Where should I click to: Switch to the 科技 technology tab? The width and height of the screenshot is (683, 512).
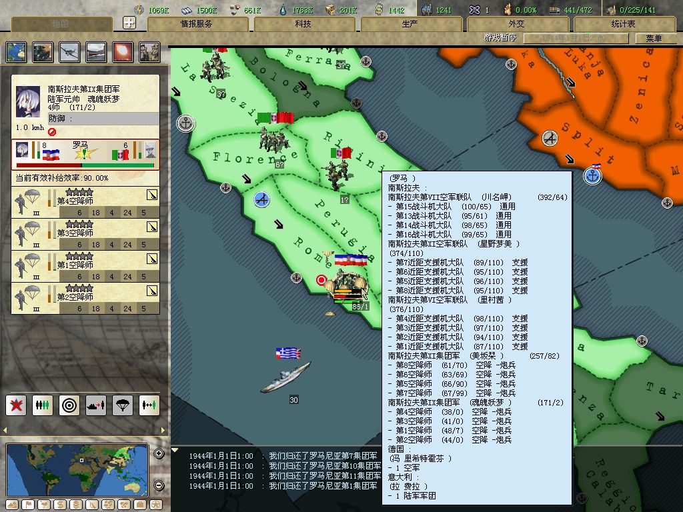pyautogui.click(x=303, y=24)
